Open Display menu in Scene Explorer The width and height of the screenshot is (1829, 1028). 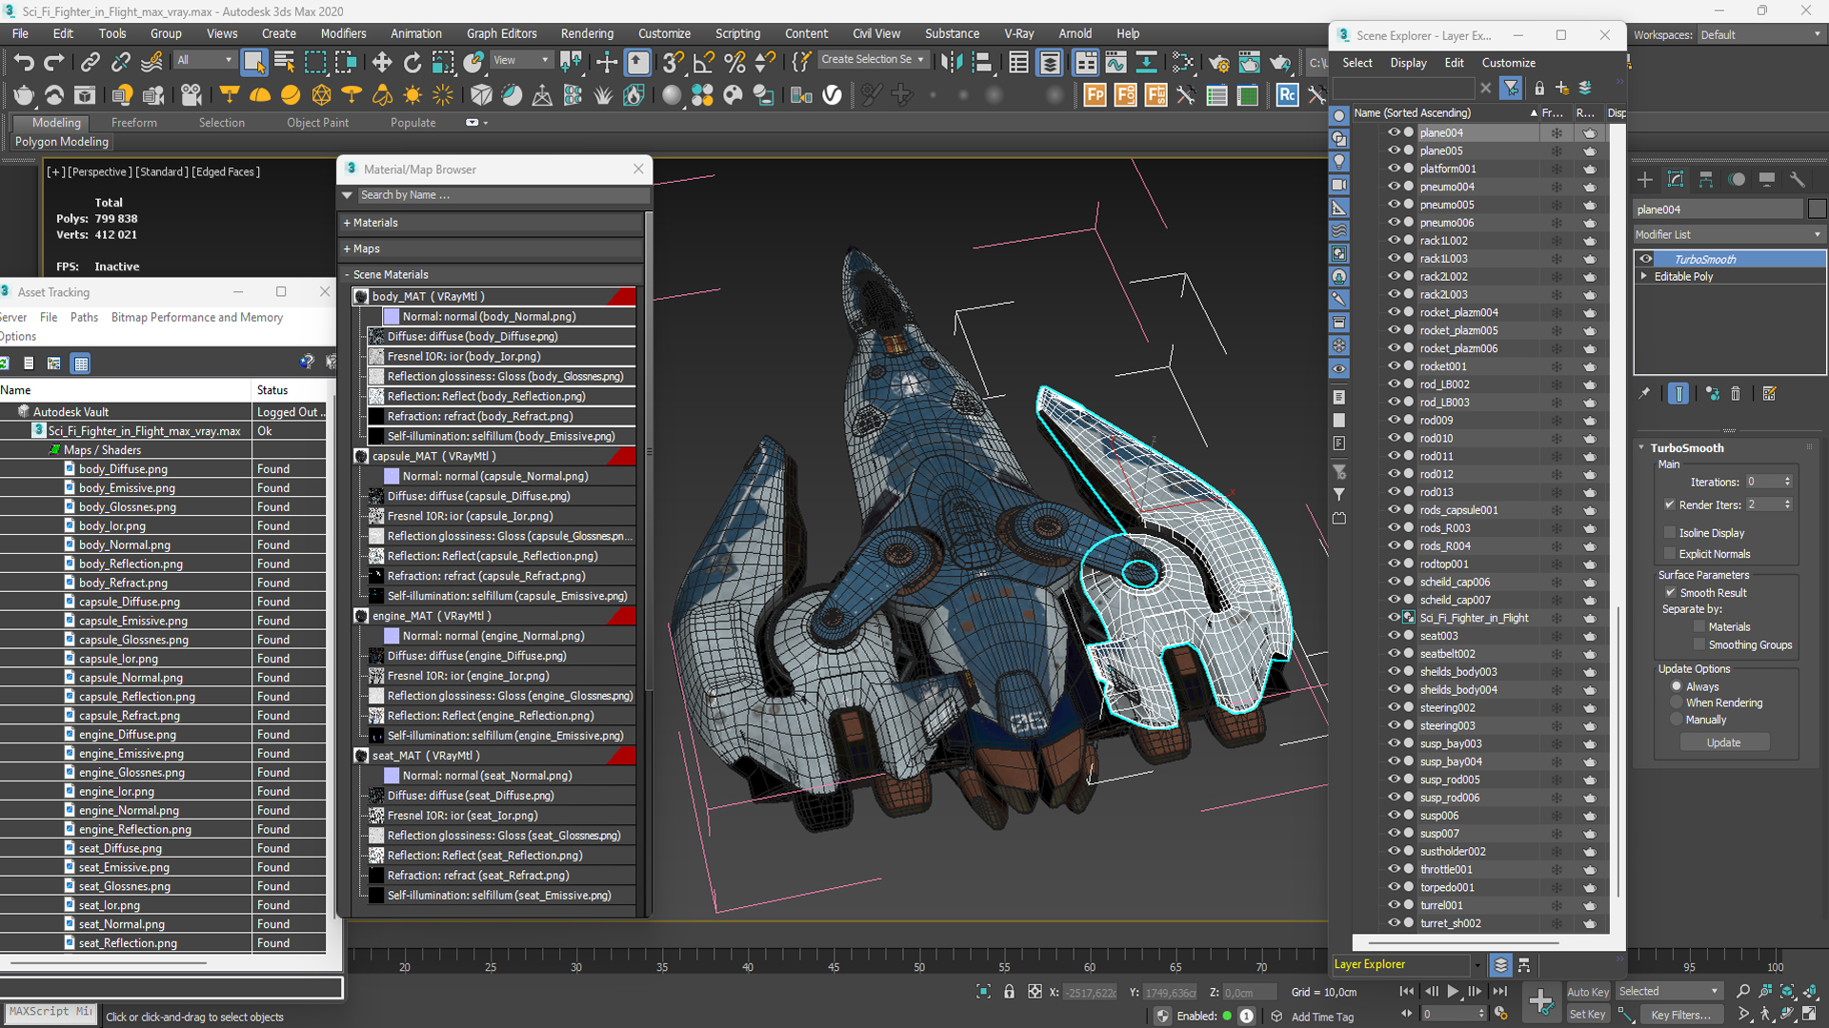click(1408, 63)
